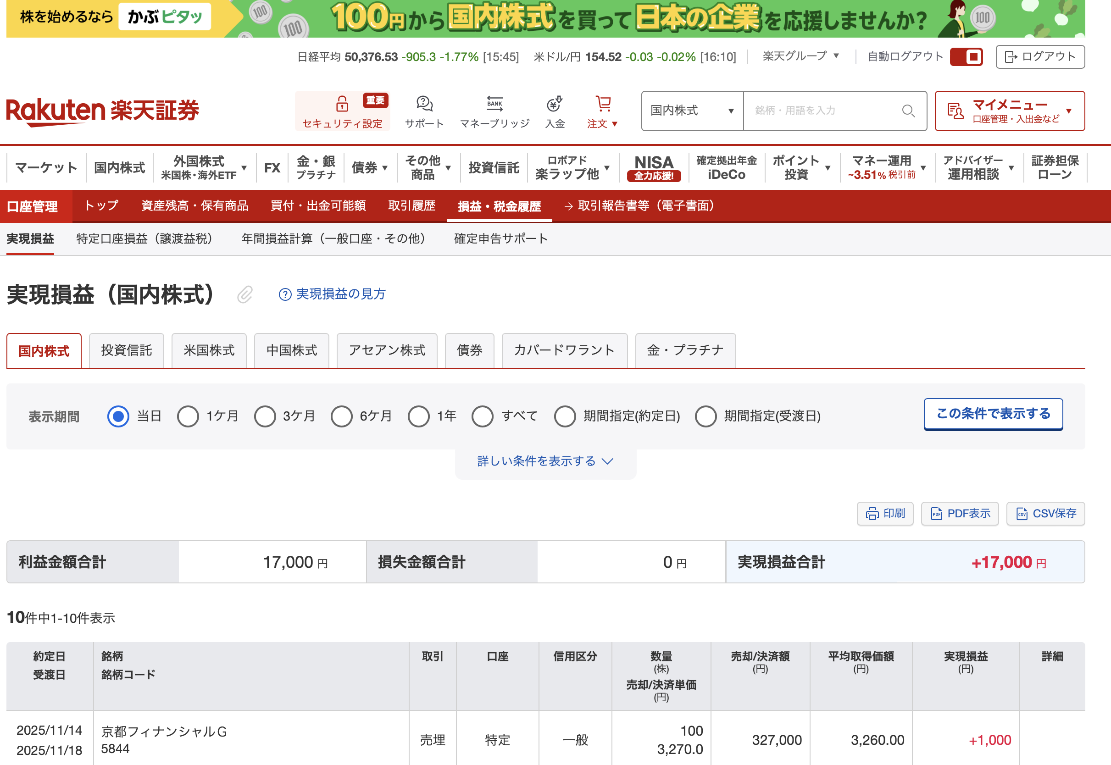The image size is (1111, 765).
Task: Select the 1ヶ月 display period radio
Action: click(188, 416)
